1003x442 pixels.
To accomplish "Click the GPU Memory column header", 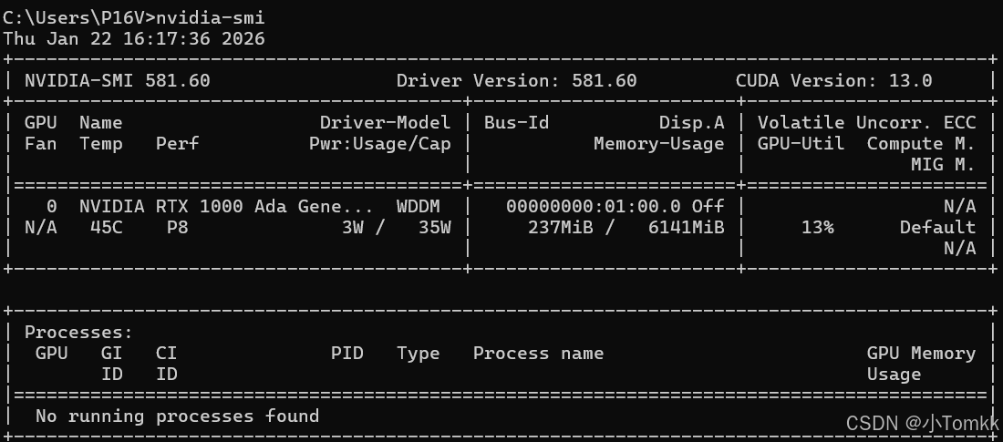I will (921, 353).
